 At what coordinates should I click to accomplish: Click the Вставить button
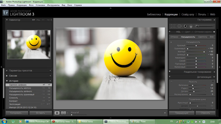pyautogui.click(x=41, y=113)
